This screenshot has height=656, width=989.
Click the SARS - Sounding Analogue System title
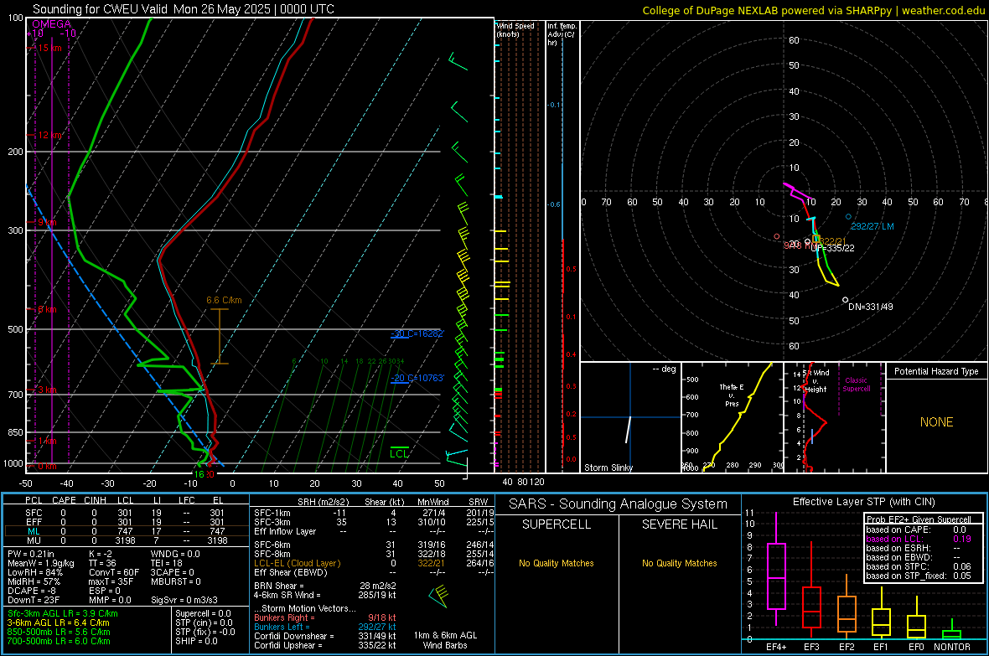point(619,504)
